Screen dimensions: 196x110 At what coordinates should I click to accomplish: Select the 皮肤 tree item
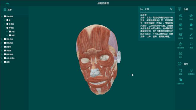click(x=8, y=62)
